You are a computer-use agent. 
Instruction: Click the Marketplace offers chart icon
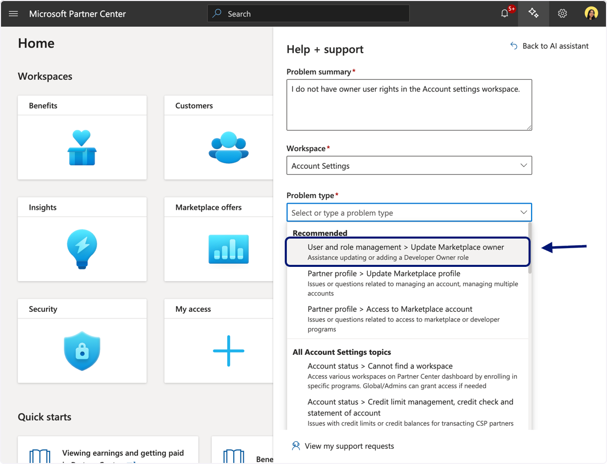click(x=229, y=249)
